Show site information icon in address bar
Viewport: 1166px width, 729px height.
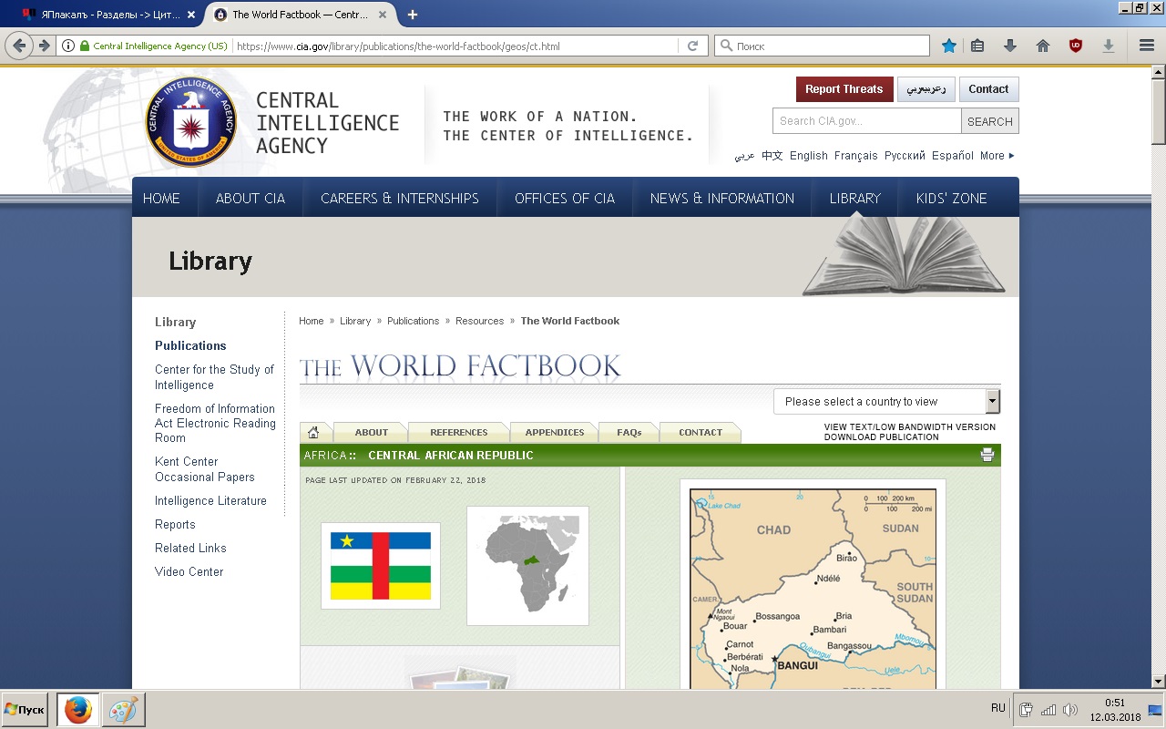coord(67,46)
